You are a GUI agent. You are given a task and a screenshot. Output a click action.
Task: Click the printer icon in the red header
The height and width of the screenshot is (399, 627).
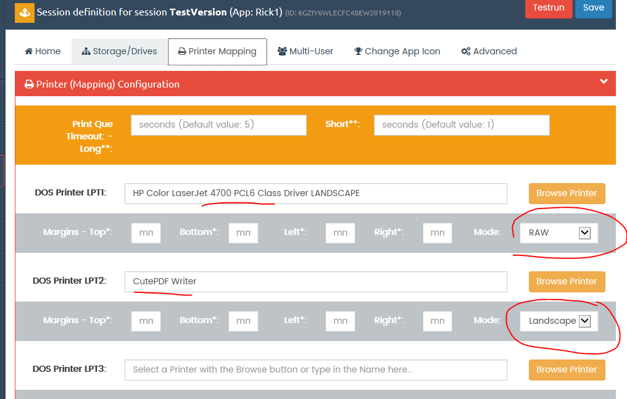(x=29, y=84)
